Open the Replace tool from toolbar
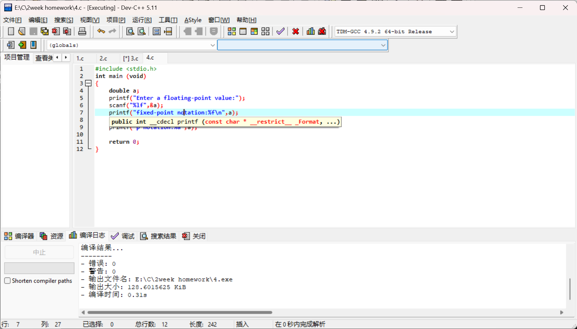Screen dimensions: 577x329 pos(142,31)
